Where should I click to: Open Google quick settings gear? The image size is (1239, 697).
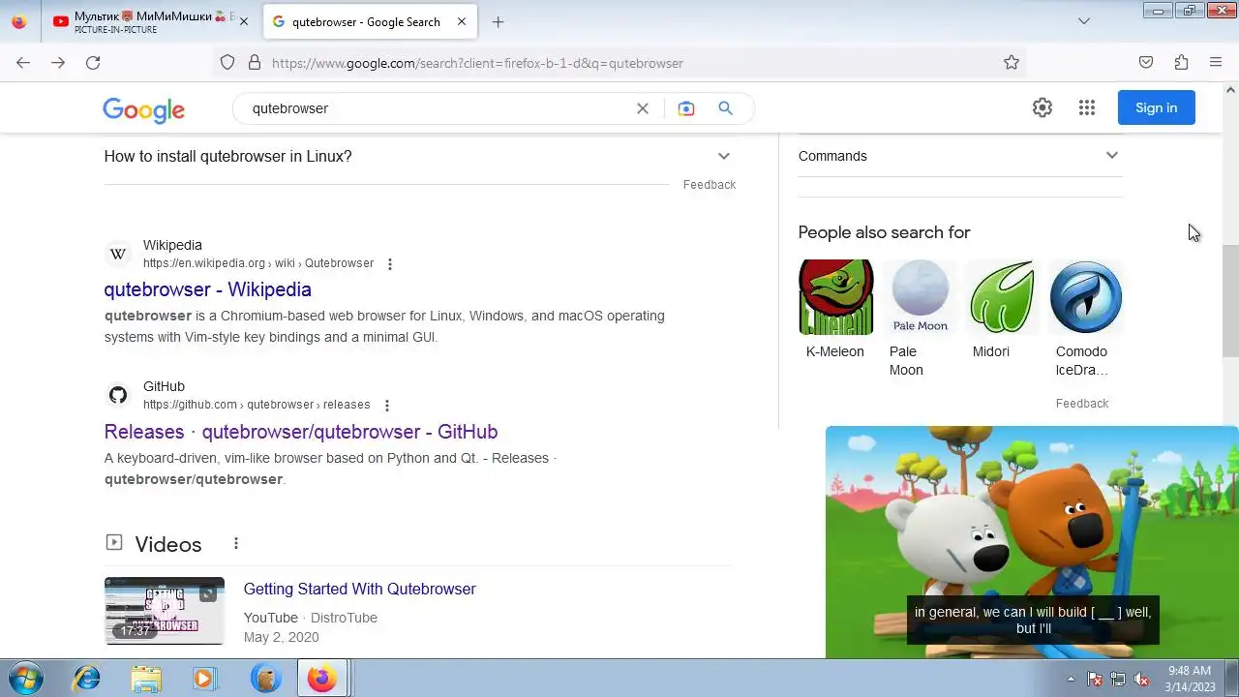1043,107
